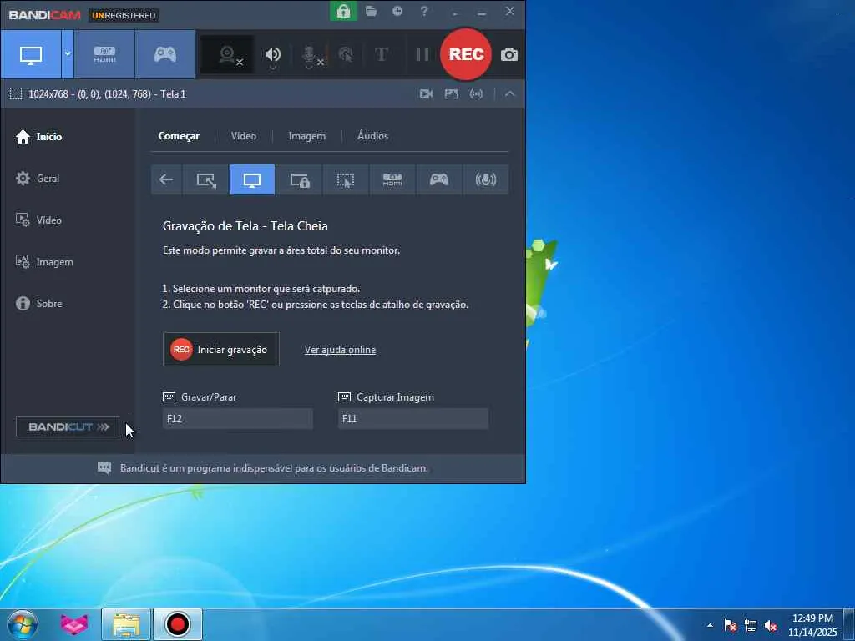Click the Action Center flag tray icon
Screen dimensions: 855x641
click(731, 626)
